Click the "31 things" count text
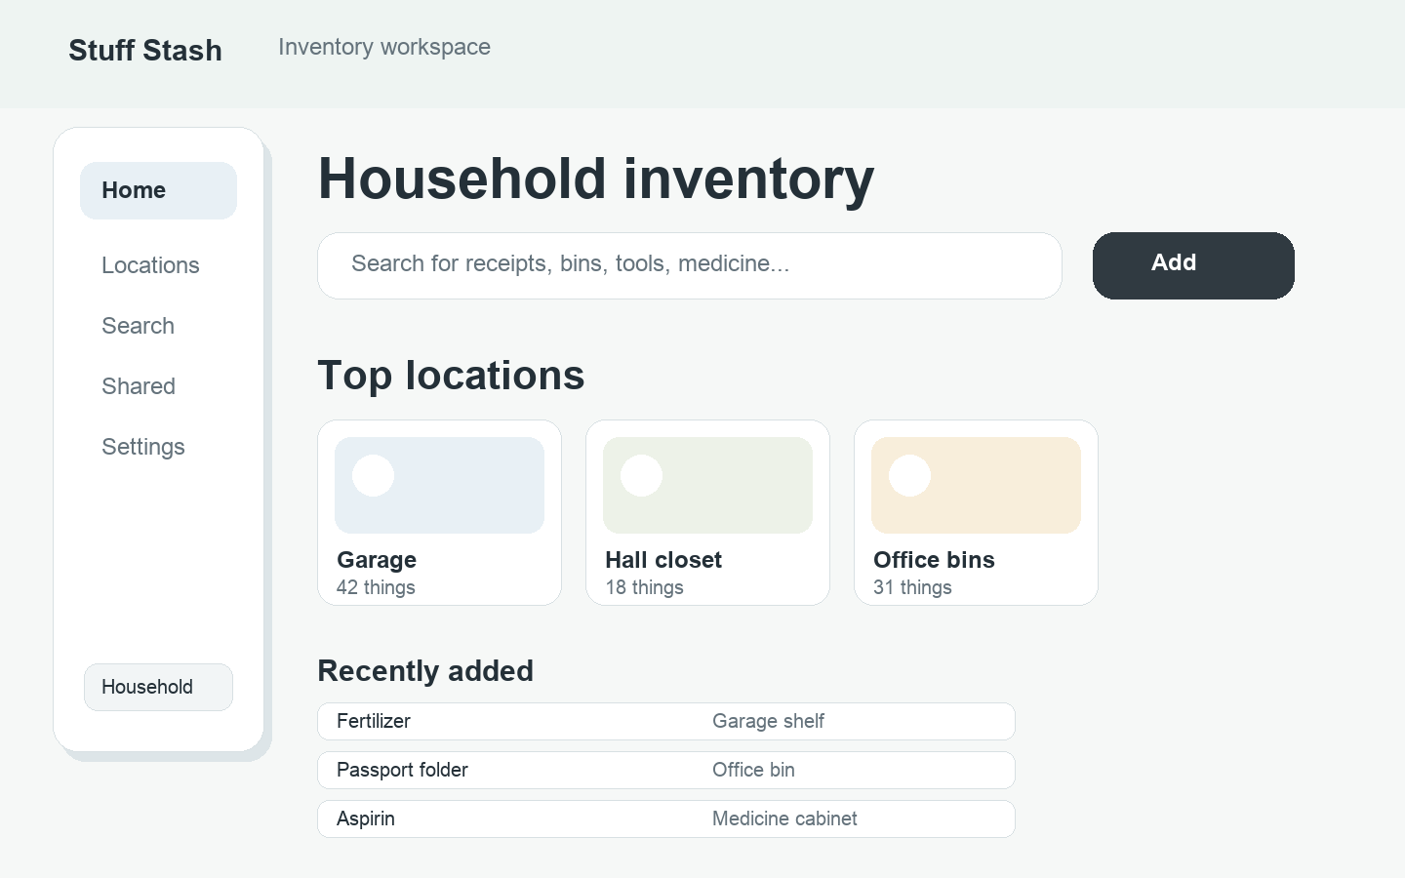Image resolution: width=1405 pixels, height=878 pixels. tap(912, 587)
